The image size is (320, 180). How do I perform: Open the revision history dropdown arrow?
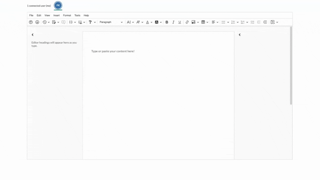pyautogui.click(x=49, y=22)
